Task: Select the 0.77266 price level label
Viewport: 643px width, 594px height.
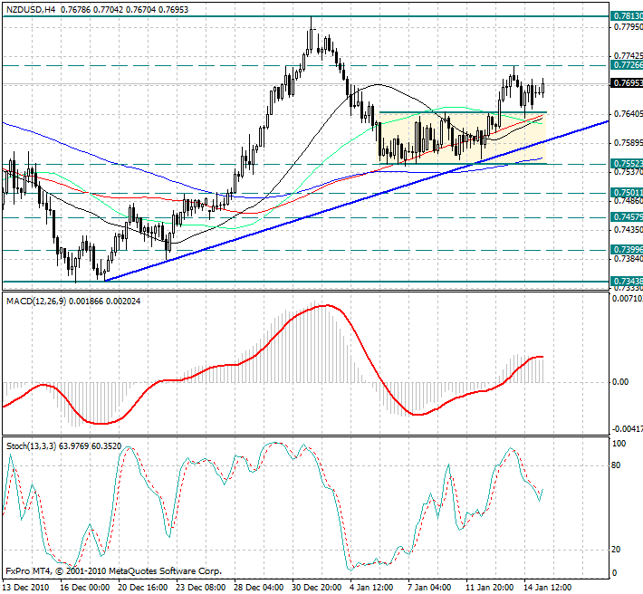Action: click(627, 65)
